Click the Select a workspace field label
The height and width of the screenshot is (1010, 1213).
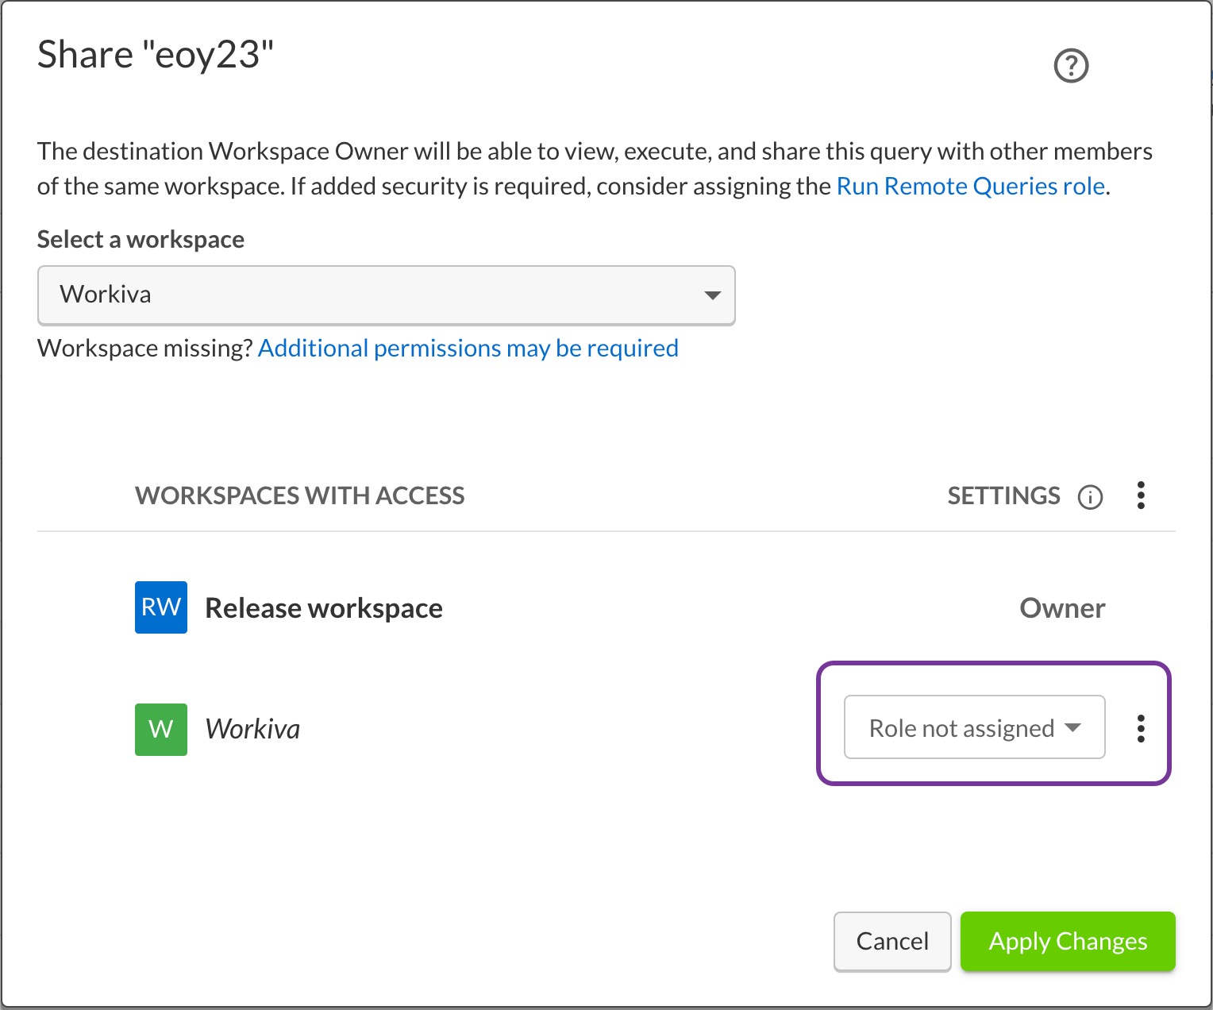pyautogui.click(x=141, y=239)
